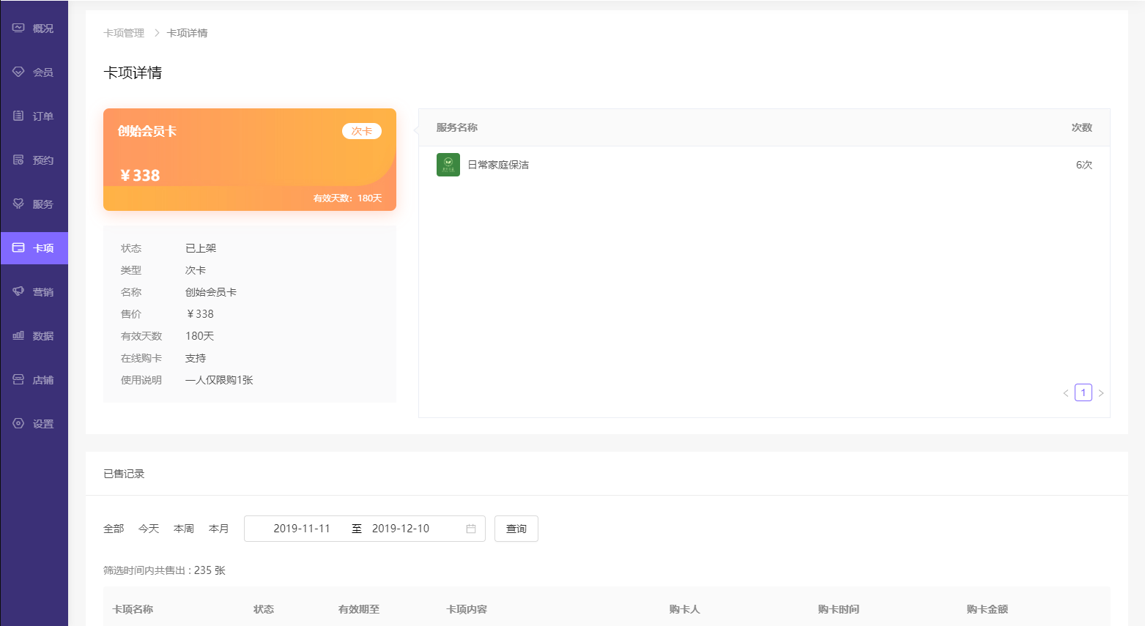Click the 卡项内容 table header
Screen dimensions: 1145x626
467,609
